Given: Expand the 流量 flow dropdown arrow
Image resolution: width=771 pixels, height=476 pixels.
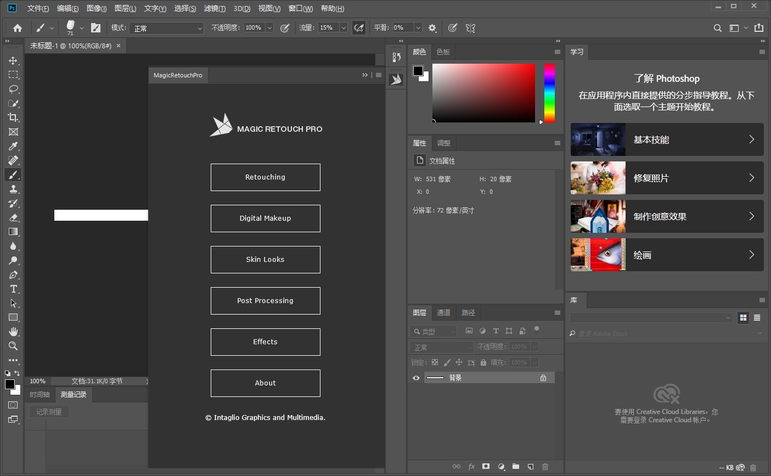Looking at the screenshot, I should [344, 28].
